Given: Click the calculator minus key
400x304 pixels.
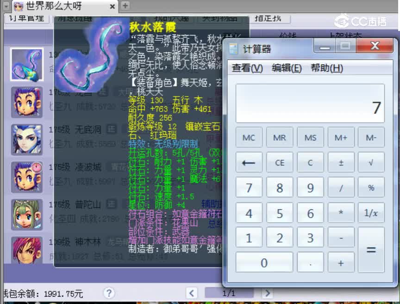Looking at the screenshot, I should tap(341, 237).
